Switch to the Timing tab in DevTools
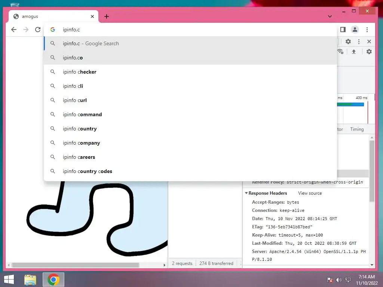383x287 pixels. point(357,129)
